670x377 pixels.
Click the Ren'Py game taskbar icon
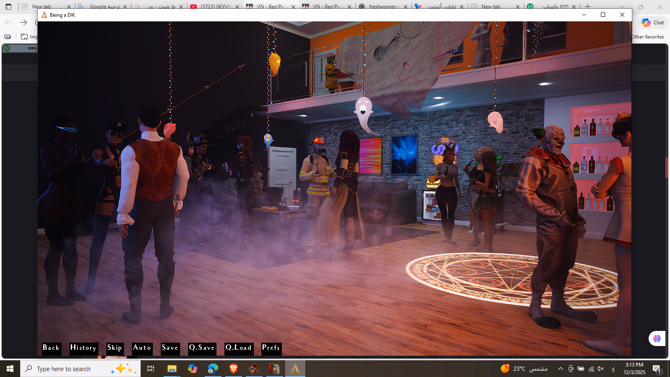[x=295, y=369]
